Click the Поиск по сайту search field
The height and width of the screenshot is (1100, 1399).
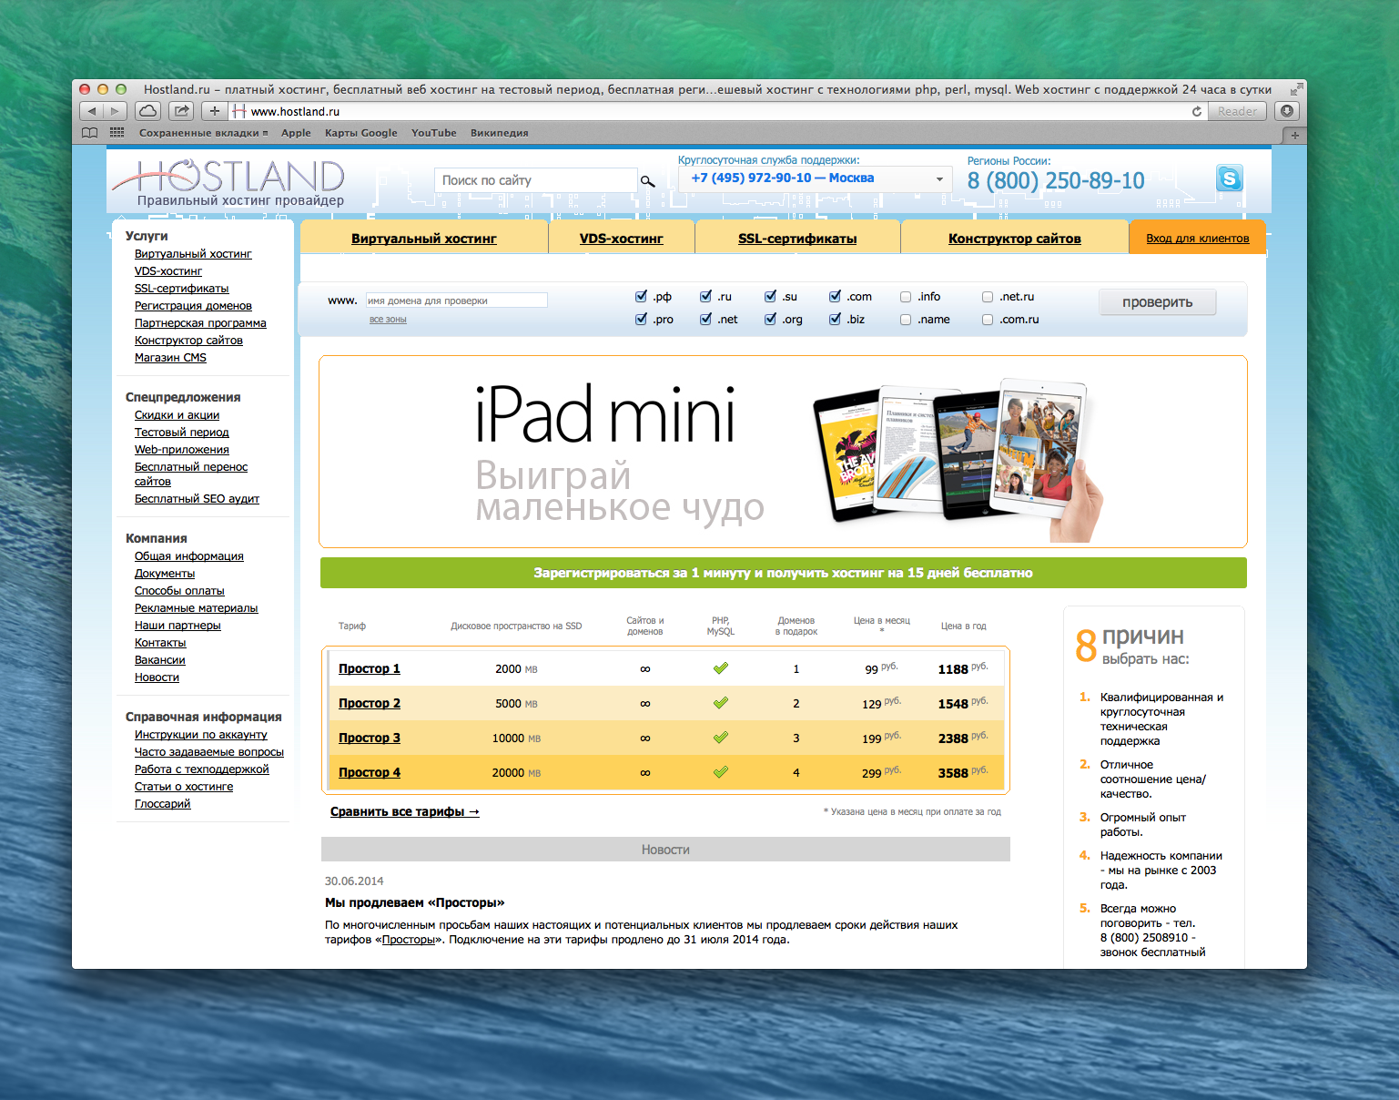pyautogui.click(x=536, y=180)
